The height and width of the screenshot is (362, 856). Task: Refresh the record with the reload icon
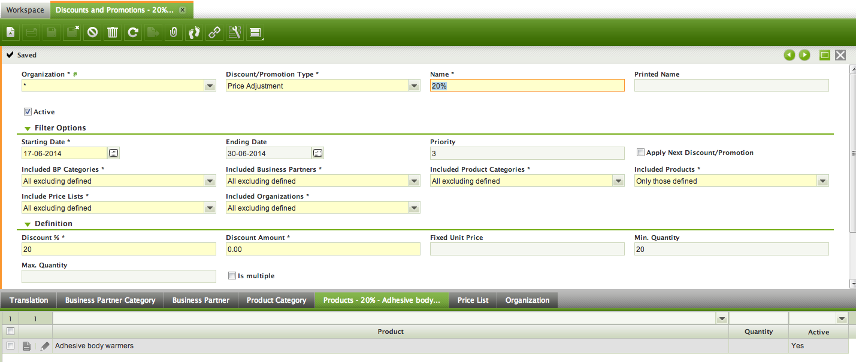tap(133, 32)
